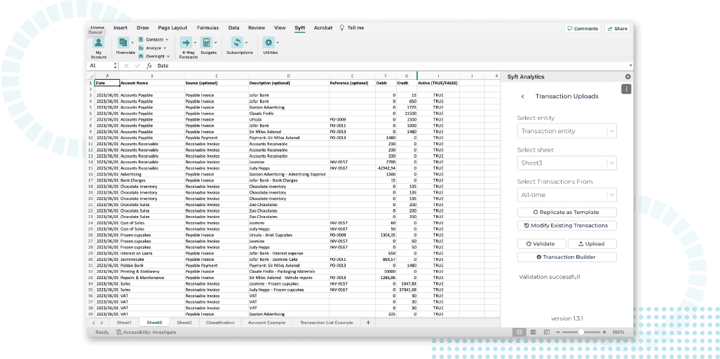
Task: Switch to Transaction List Example sheet
Action: point(327,323)
